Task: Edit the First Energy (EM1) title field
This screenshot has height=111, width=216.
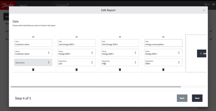Action: 120,43
